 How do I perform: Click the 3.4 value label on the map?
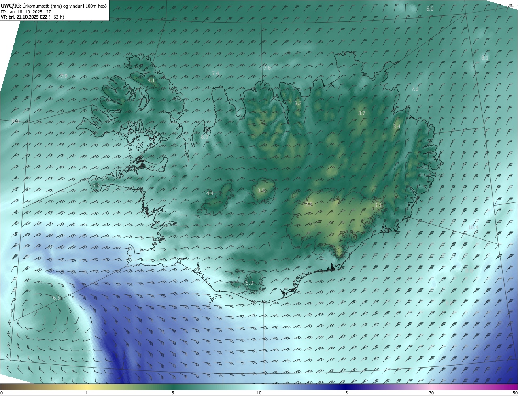click(x=397, y=127)
